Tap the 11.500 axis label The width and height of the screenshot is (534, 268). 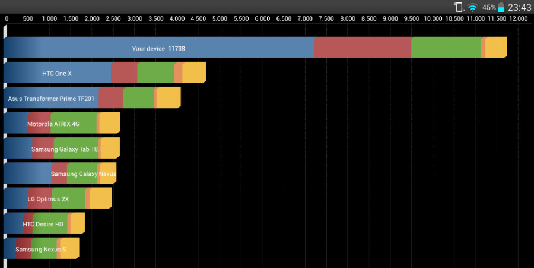click(x=497, y=18)
